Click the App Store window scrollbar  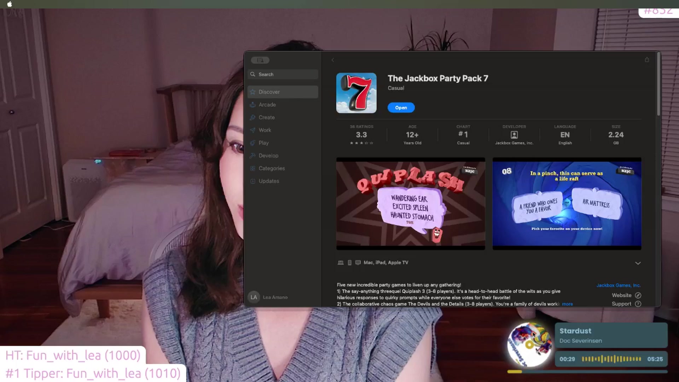click(x=658, y=84)
